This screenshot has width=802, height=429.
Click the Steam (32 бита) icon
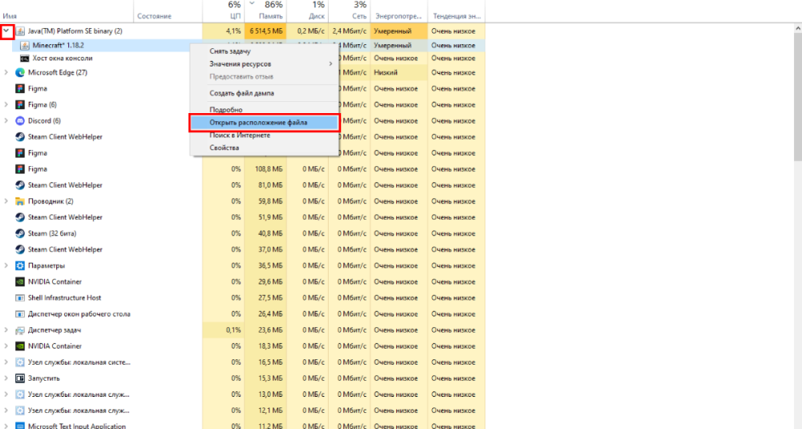[x=21, y=233]
